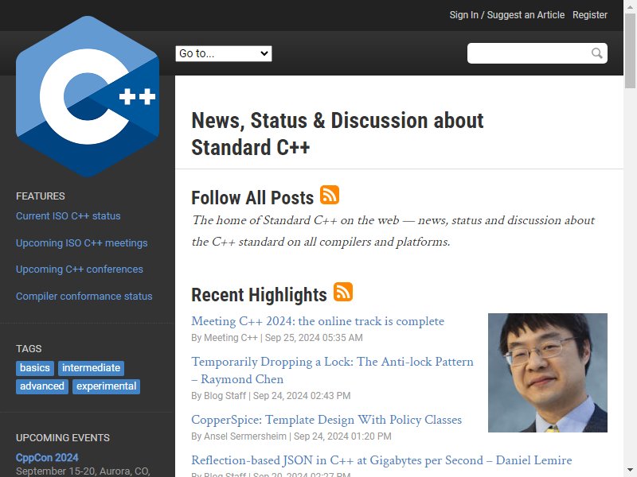Open Upcoming ISO C++ meetings
Viewport: 637px width, 477px height.
(x=82, y=243)
